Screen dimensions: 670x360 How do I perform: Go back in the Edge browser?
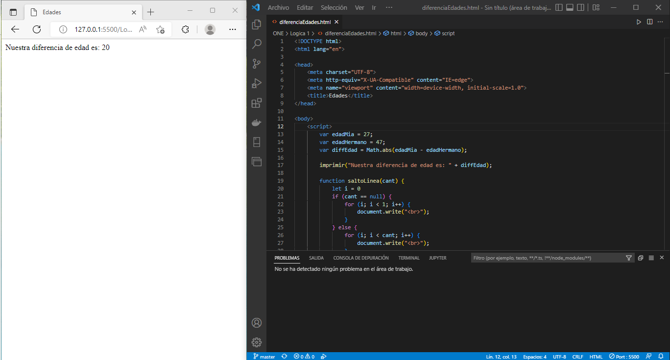pyautogui.click(x=15, y=29)
